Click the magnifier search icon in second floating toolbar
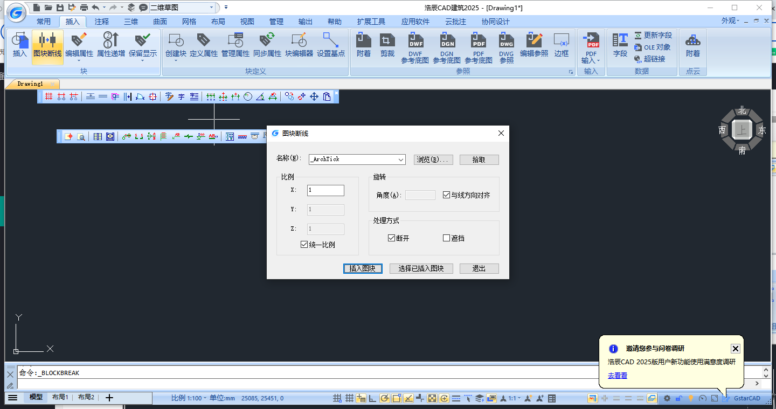 (81, 136)
